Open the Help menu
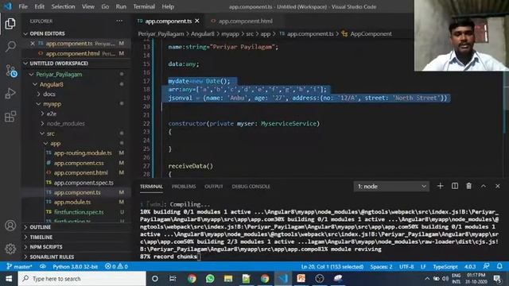The image size is (509, 286). tap(168, 6)
